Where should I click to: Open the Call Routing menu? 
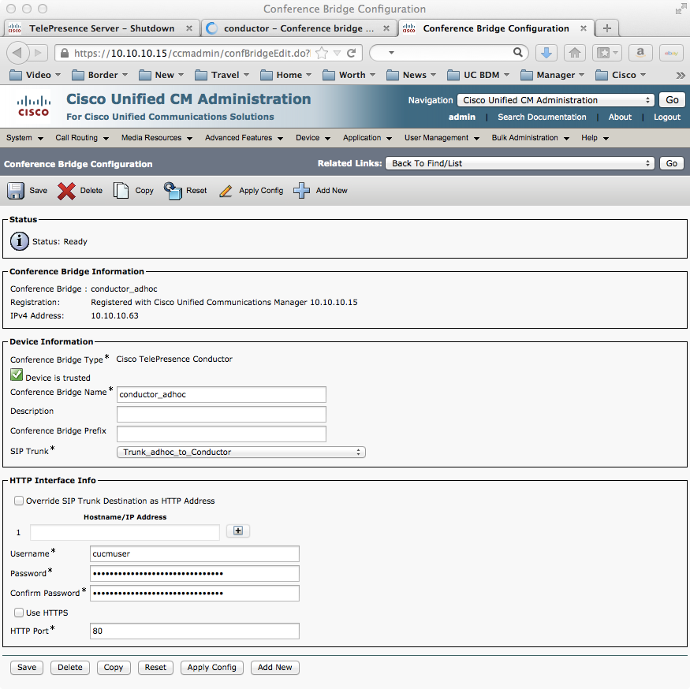click(82, 138)
